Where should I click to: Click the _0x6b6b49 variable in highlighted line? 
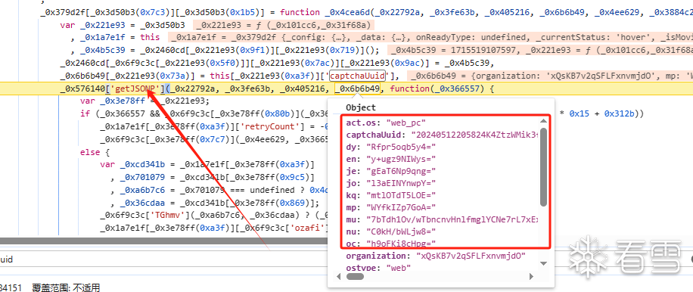(358, 89)
